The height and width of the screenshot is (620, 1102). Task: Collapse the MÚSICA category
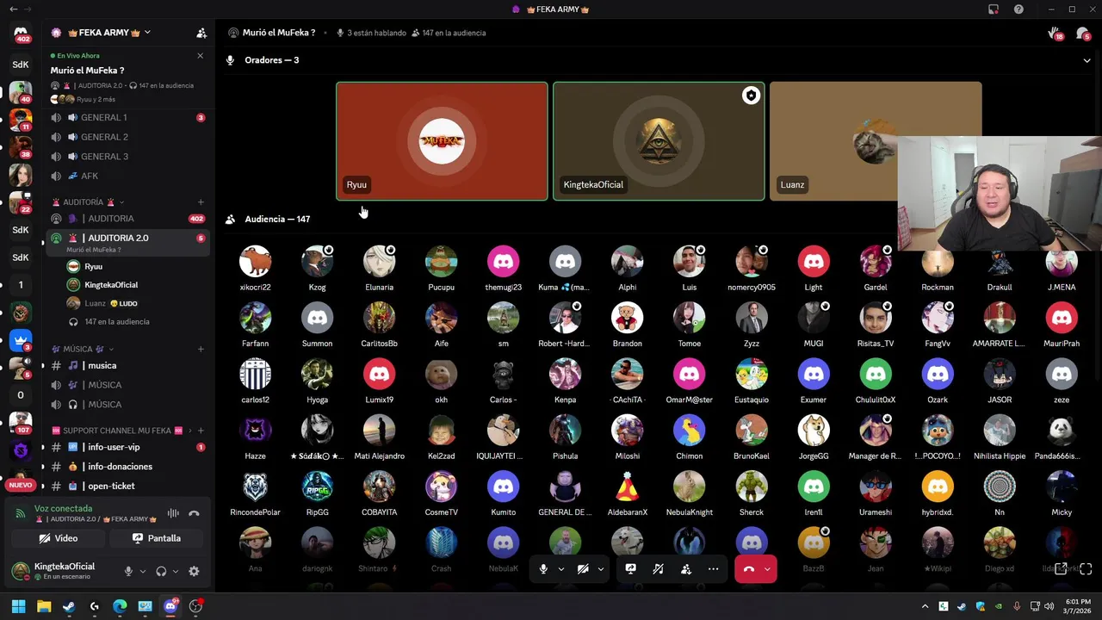pyautogui.click(x=83, y=349)
